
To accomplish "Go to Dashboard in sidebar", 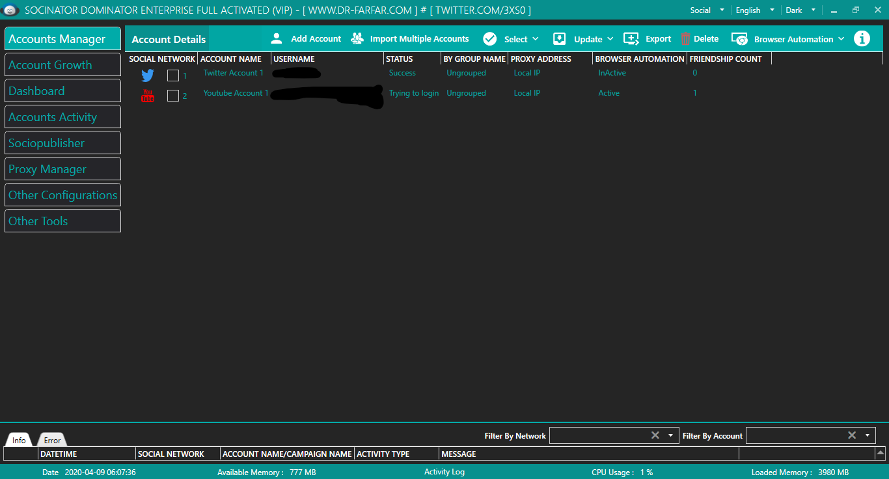I will click(62, 90).
